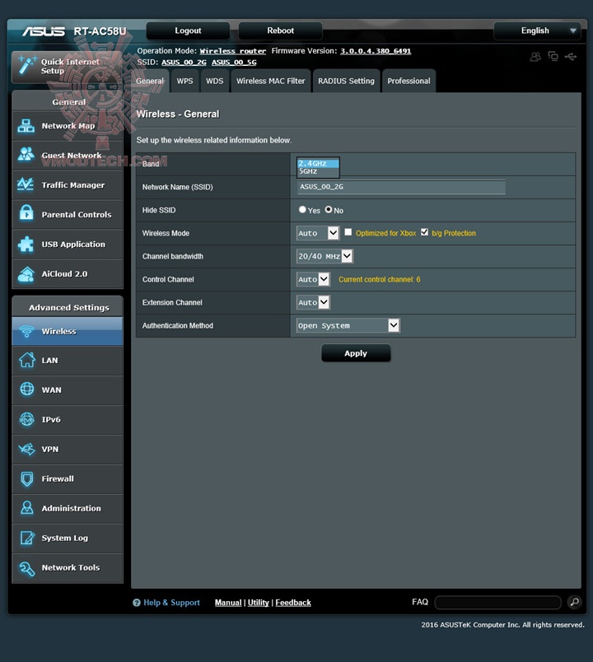Open the Control Channel dropdown
This screenshot has height=662, width=593.
(x=313, y=279)
